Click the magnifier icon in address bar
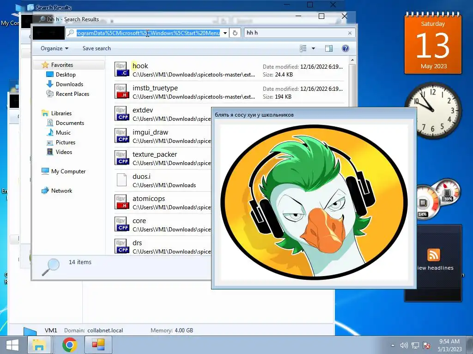The image size is (473, 354). 71,33
